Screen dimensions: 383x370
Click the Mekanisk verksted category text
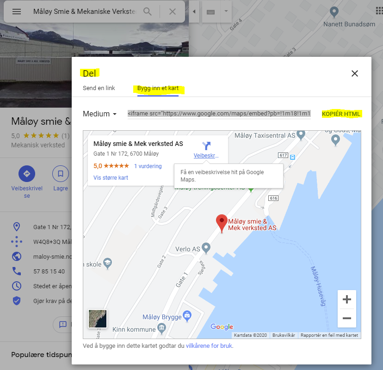(x=38, y=145)
